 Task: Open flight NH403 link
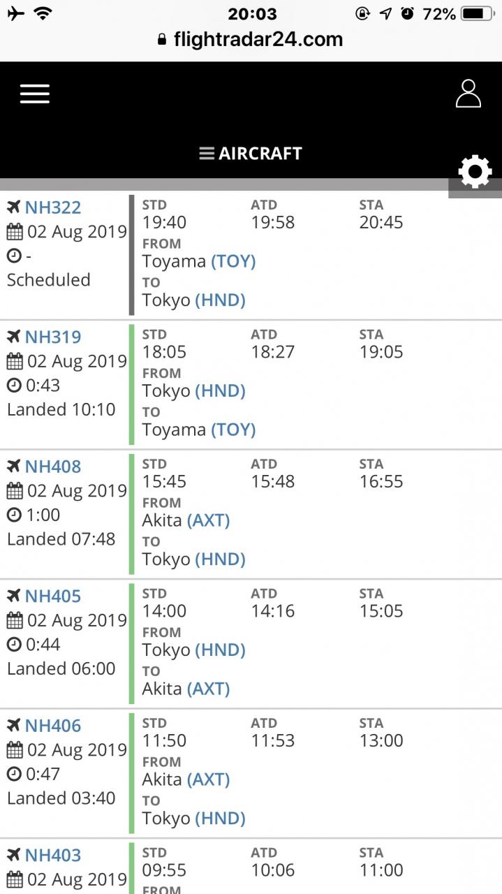coord(53,855)
